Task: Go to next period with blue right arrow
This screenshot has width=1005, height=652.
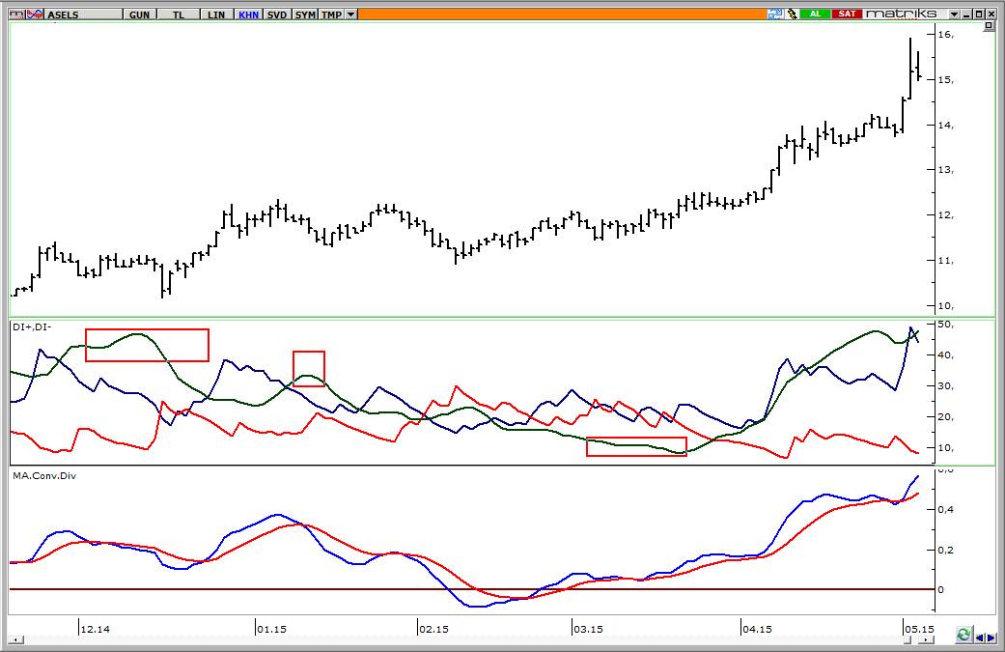Action: tap(991, 637)
